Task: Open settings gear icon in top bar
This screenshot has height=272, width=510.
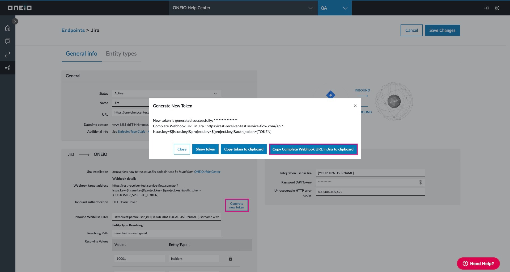Action: click(486, 8)
